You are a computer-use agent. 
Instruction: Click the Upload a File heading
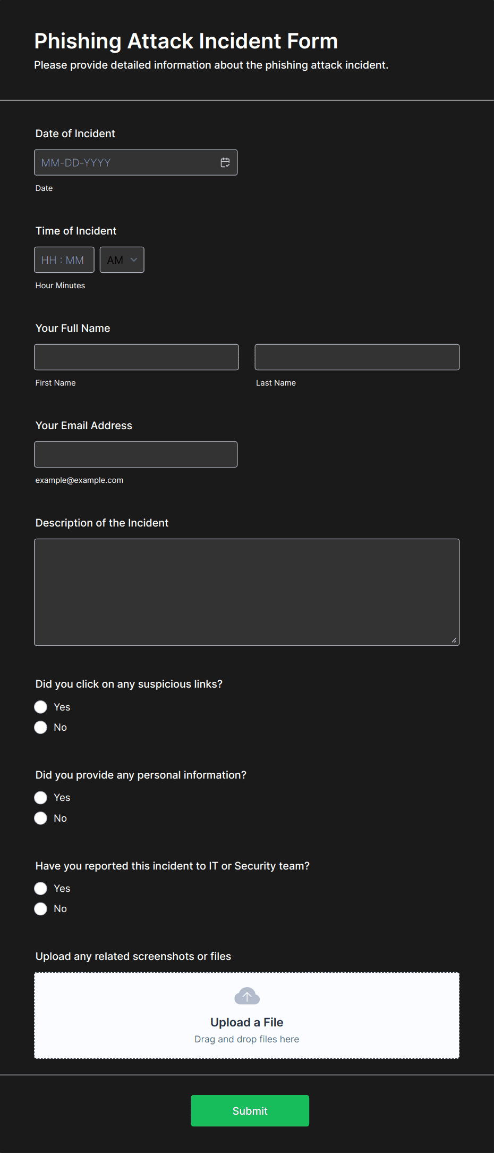pyautogui.click(x=247, y=1022)
